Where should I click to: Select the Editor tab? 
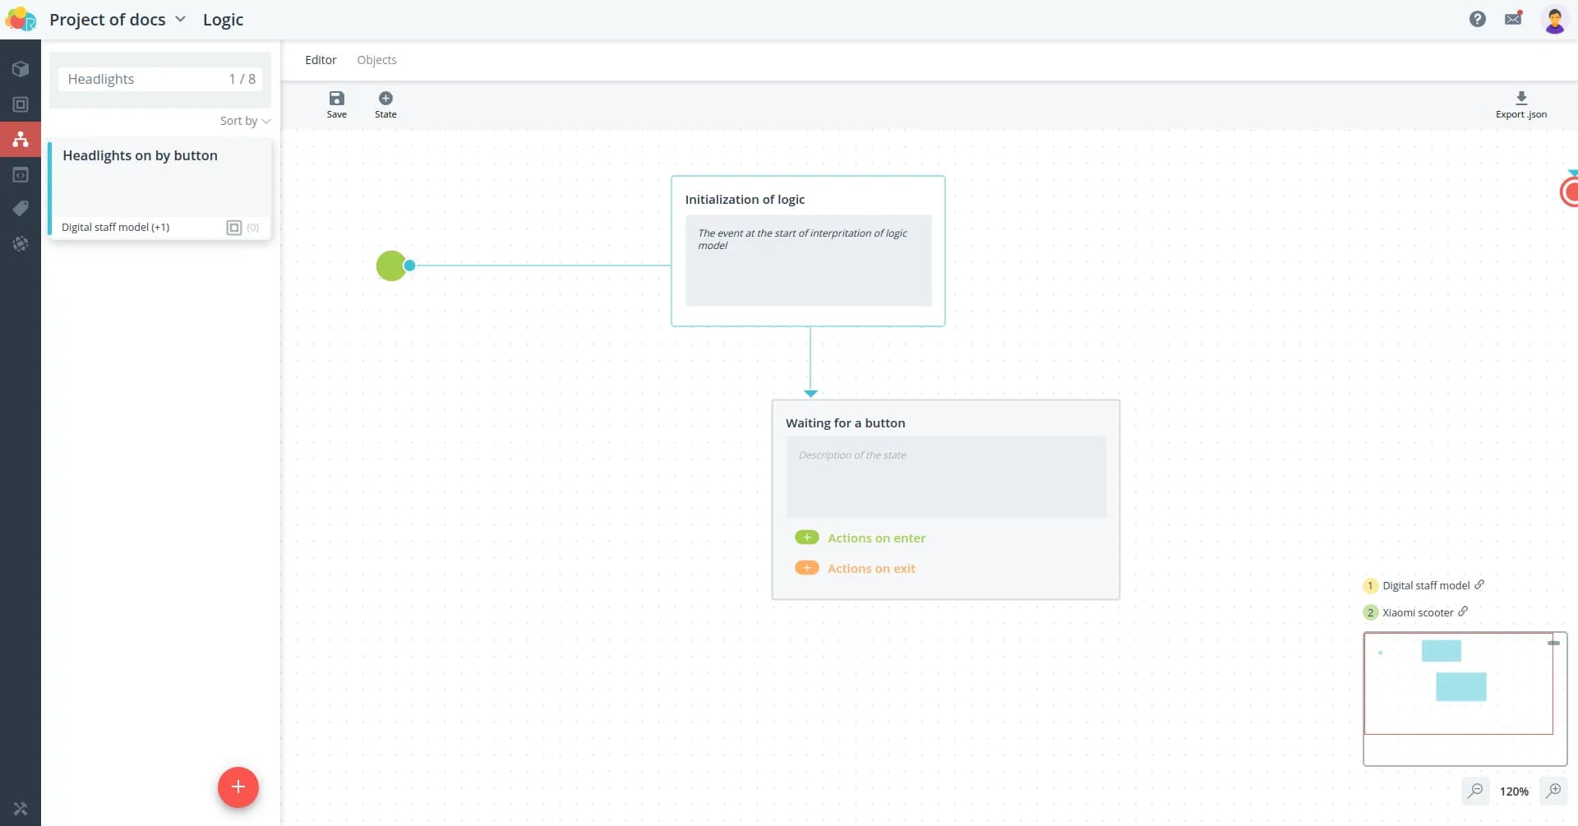(x=321, y=60)
